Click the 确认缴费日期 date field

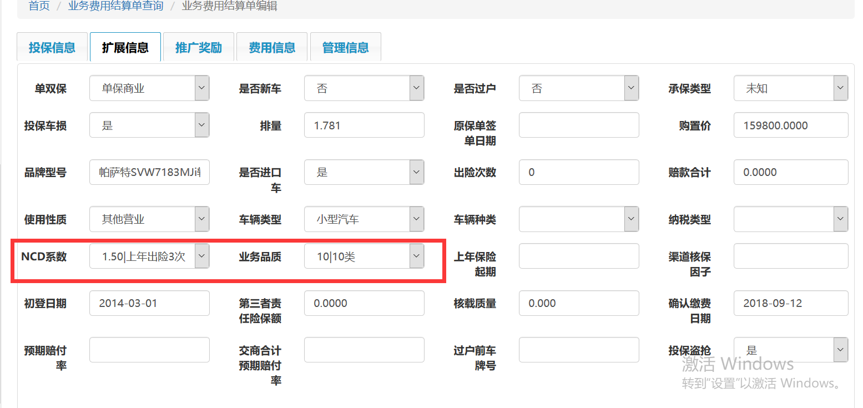click(x=791, y=303)
